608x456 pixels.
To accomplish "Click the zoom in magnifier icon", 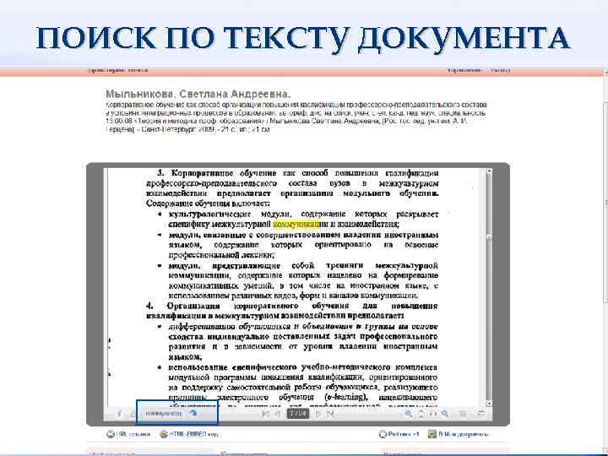I will pyautogui.click(x=409, y=414).
